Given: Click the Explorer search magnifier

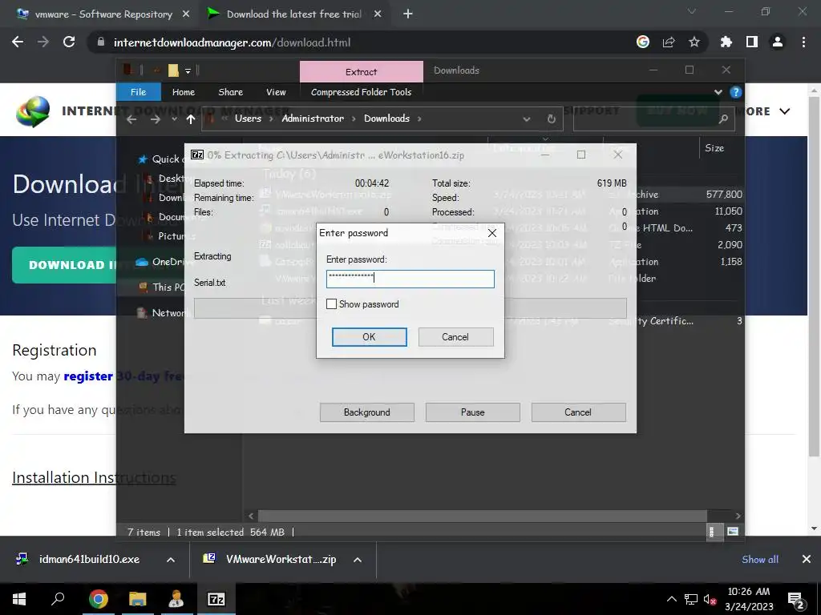Looking at the screenshot, I should (x=723, y=119).
